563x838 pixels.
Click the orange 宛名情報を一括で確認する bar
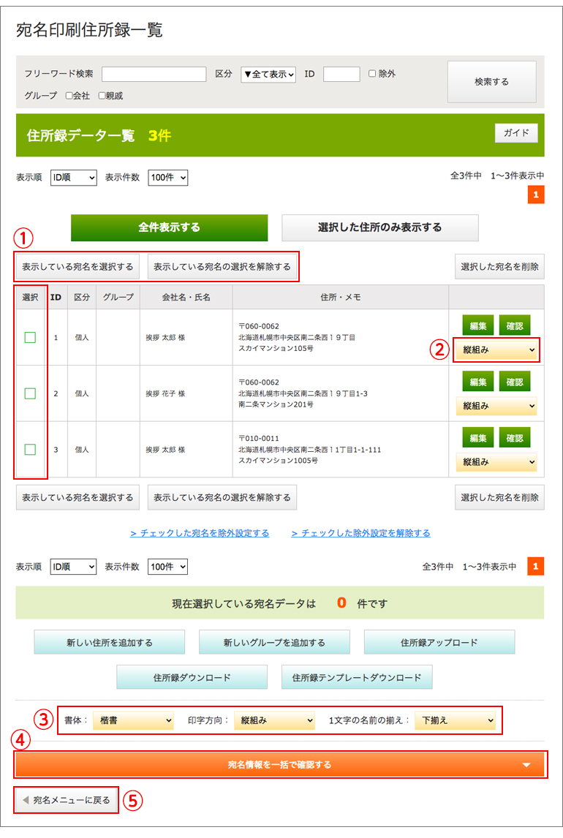click(x=280, y=765)
